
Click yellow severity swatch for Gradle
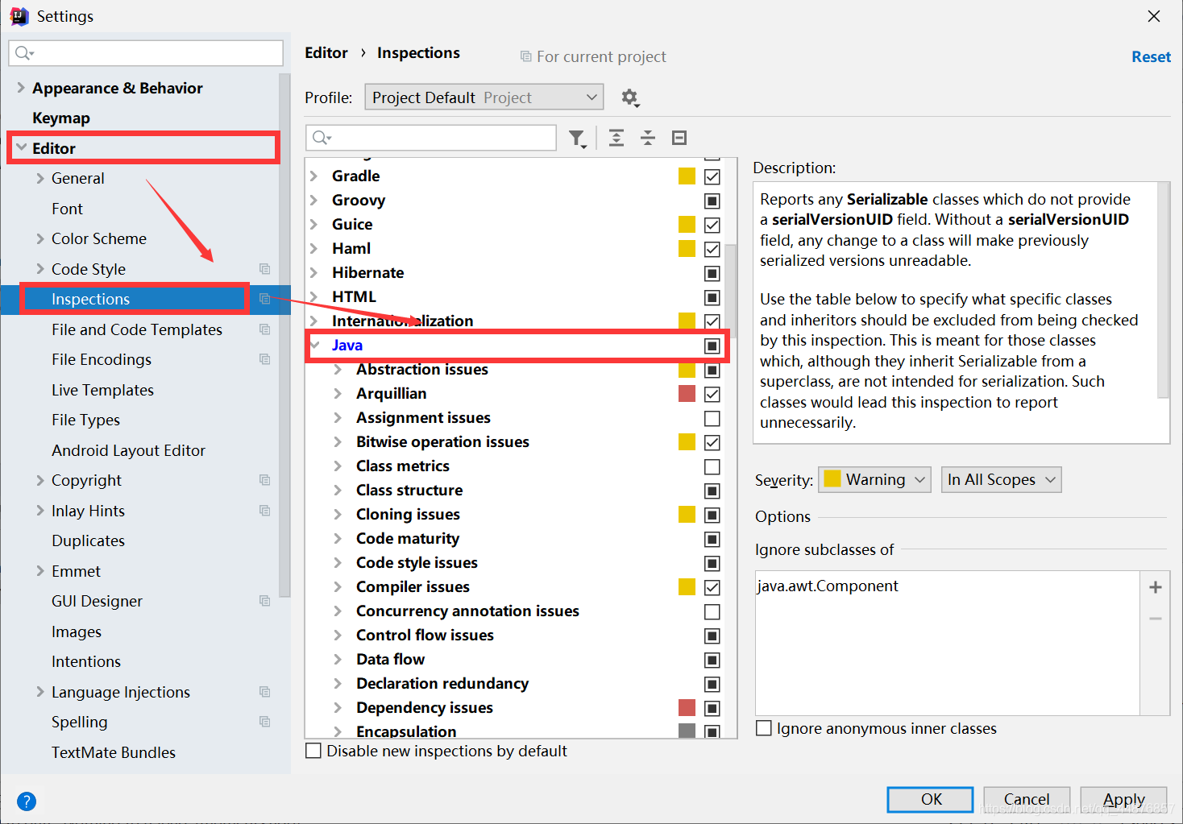point(687,176)
